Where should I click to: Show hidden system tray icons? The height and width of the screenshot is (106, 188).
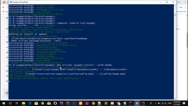(156, 103)
